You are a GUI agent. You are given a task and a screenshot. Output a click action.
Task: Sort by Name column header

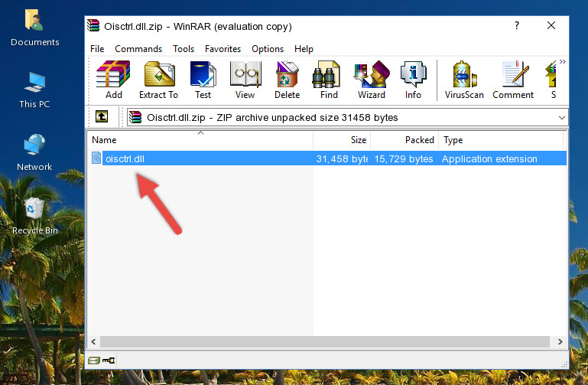[x=200, y=140]
